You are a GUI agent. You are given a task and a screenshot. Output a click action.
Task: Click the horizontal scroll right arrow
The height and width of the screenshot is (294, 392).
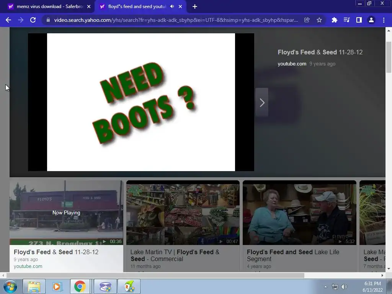point(382,276)
